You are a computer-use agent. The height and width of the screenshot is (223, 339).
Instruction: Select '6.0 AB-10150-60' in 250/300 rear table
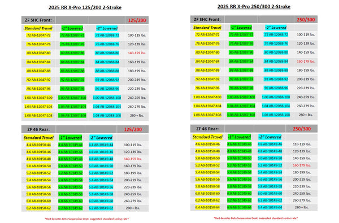207,194
